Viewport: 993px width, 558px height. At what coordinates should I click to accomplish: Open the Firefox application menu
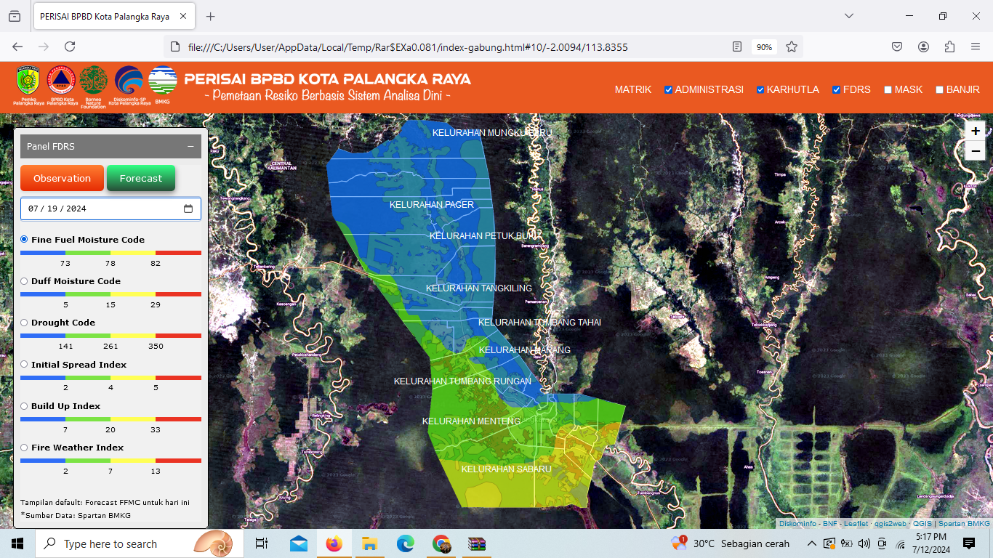tap(976, 46)
